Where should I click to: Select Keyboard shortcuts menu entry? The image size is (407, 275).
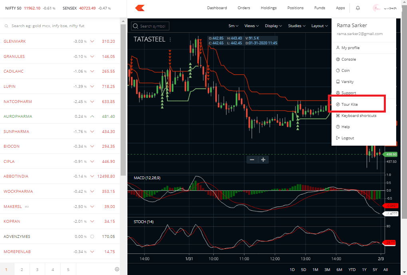[x=364, y=115]
